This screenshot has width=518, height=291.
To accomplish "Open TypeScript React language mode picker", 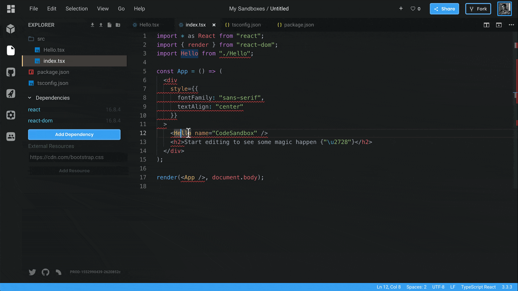I will coord(478,287).
